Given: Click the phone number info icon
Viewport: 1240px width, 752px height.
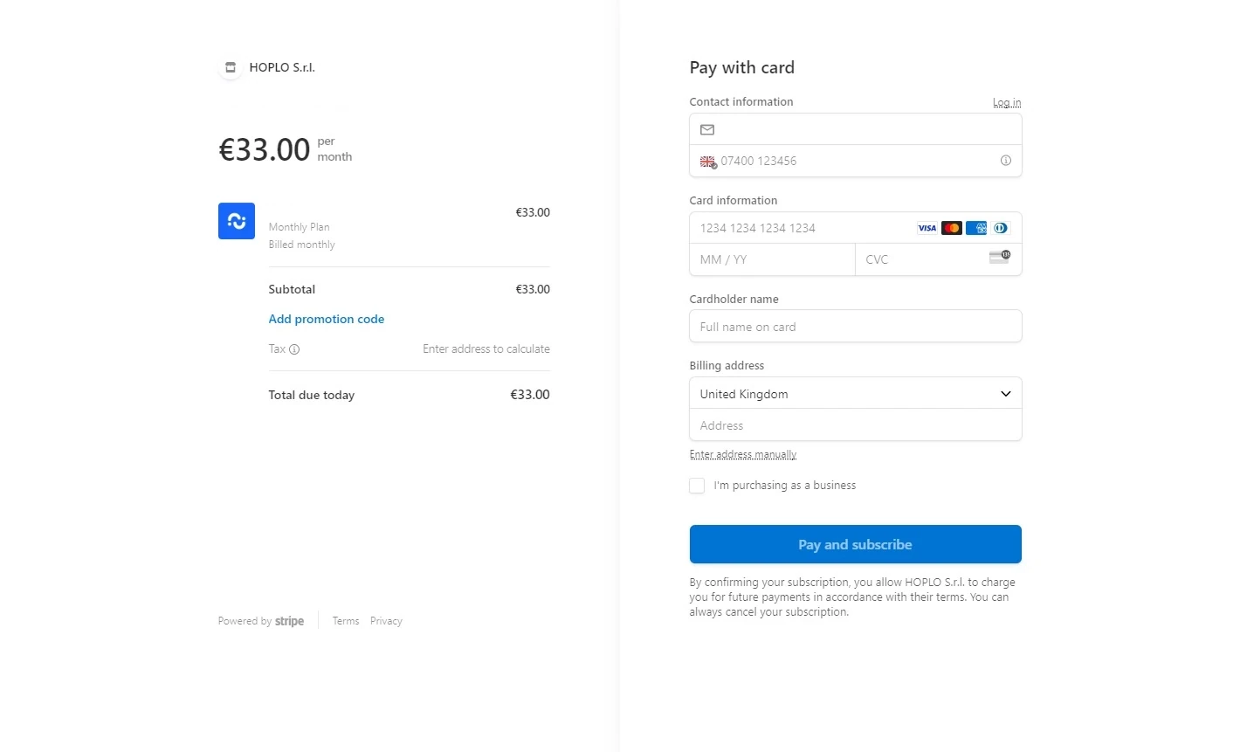Looking at the screenshot, I should point(1005,161).
